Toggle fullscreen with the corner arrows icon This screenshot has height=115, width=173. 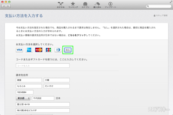point(171,2)
